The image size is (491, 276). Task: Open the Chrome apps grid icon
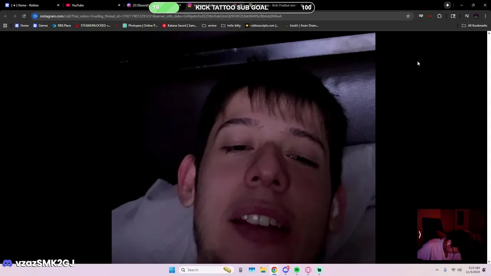coord(5,26)
